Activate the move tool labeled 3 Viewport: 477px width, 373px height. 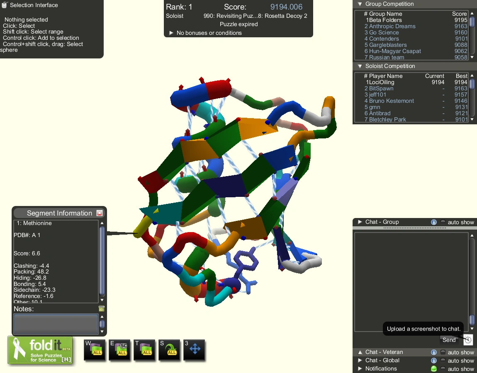(194, 349)
